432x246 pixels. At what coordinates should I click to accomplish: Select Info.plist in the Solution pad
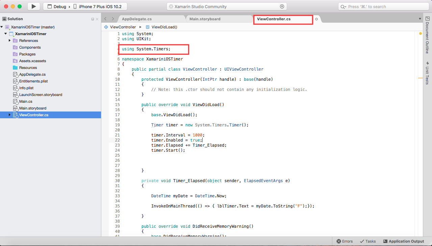pyautogui.click(x=26, y=88)
